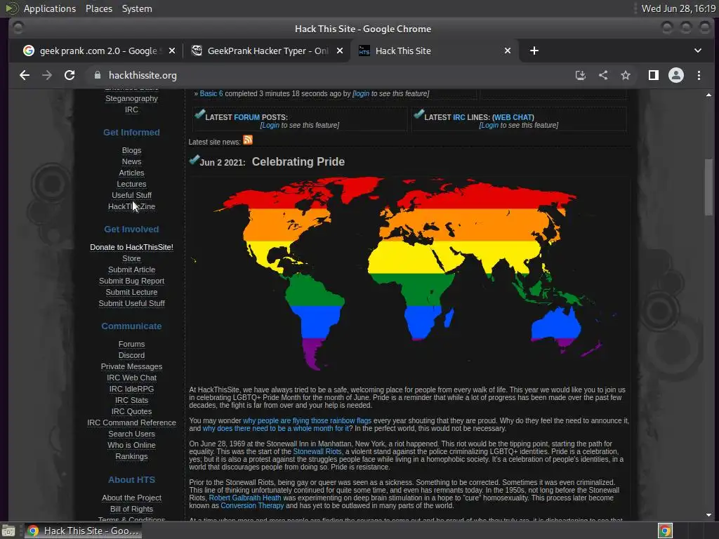Screen dimensions: 719x539
Task: Open Chrome's three-dot menu
Action: click(x=699, y=75)
